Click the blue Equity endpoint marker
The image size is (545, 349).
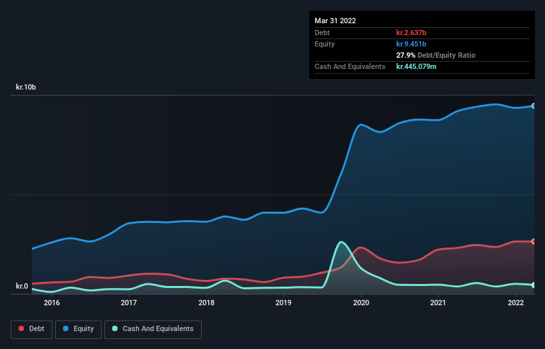tap(534, 106)
